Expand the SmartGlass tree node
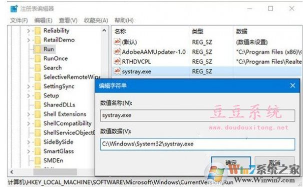 (29, 151)
